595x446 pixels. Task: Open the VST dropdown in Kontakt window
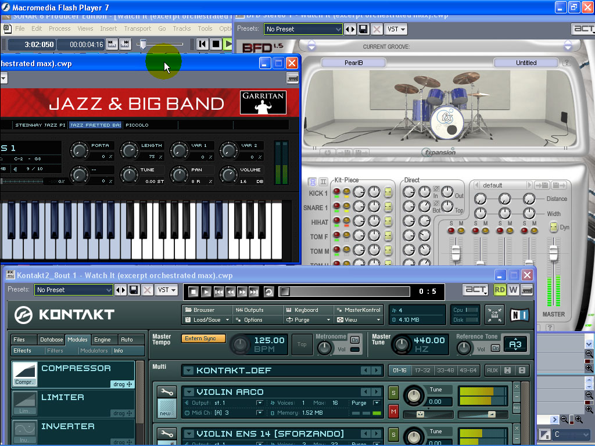[167, 290]
